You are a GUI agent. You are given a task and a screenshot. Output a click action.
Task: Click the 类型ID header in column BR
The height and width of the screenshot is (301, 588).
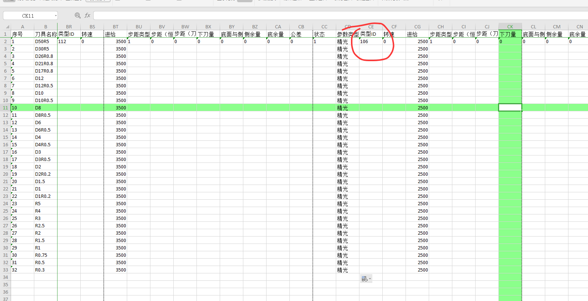[69, 34]
